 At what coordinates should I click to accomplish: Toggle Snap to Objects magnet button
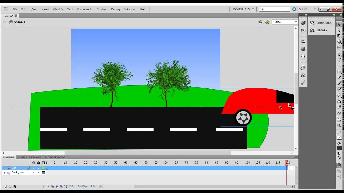pos(339,165)
